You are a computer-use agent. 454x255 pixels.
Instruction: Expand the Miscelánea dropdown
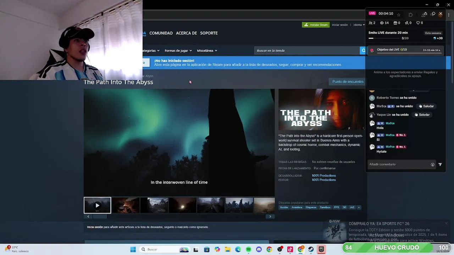[x=207, y=51]
